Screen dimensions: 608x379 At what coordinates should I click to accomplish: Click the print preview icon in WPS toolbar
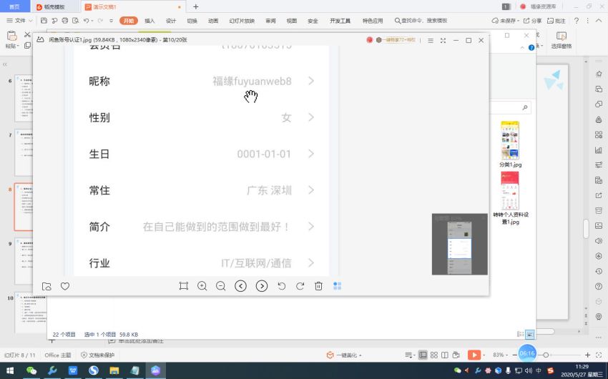[76, 21]
